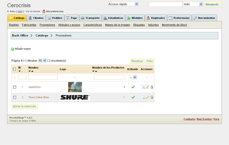The width and height of the screenshot is (229, 145).
Task: Click the top search input field
Action: [166, 4]
